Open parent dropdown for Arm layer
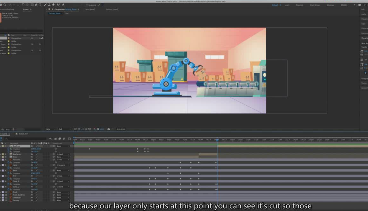The height and width of the screenshot is (211, 368). [62, 176]
